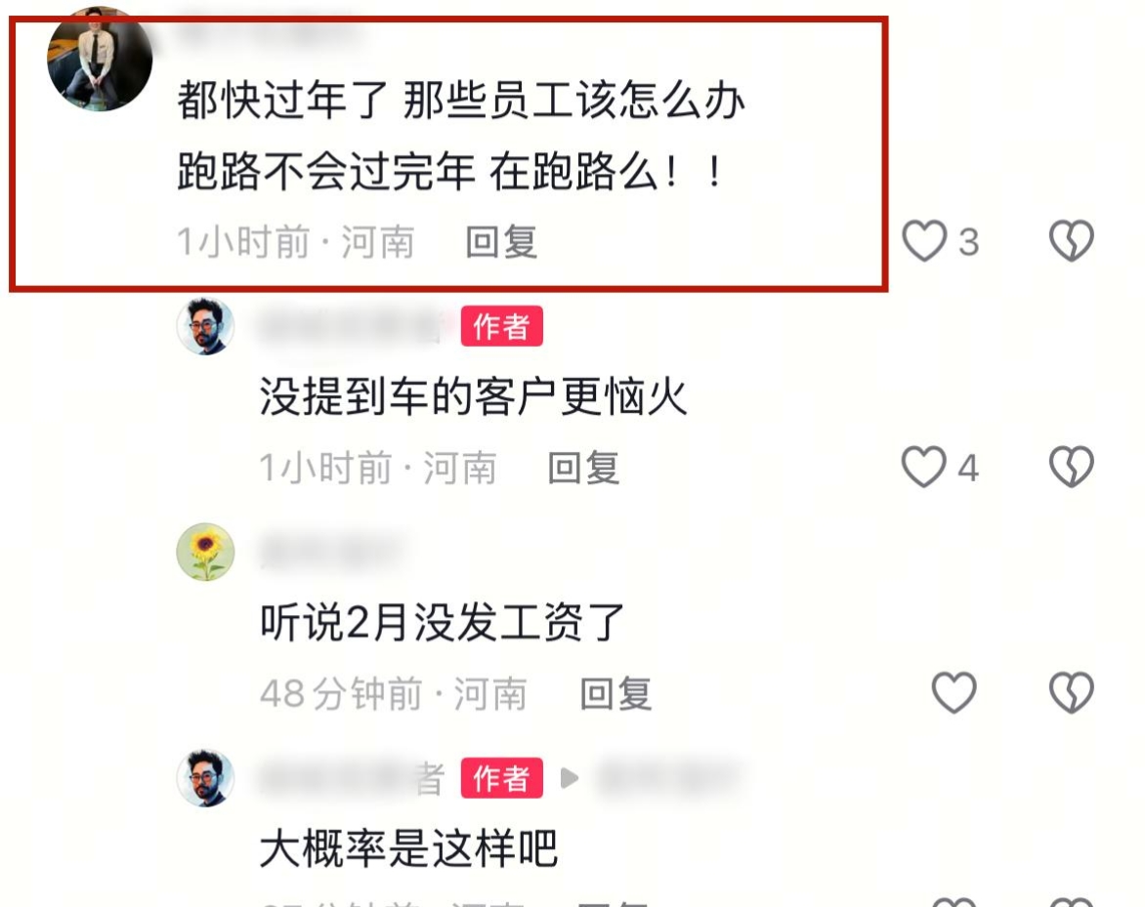Viewport: 1145px width, 907px height.
Task: Dislike the reply '没提到车的客户更恼火'
Action: [x=1072, y=467]
